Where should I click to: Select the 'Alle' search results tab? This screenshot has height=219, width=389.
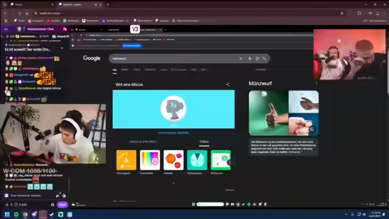pos(115,70)
